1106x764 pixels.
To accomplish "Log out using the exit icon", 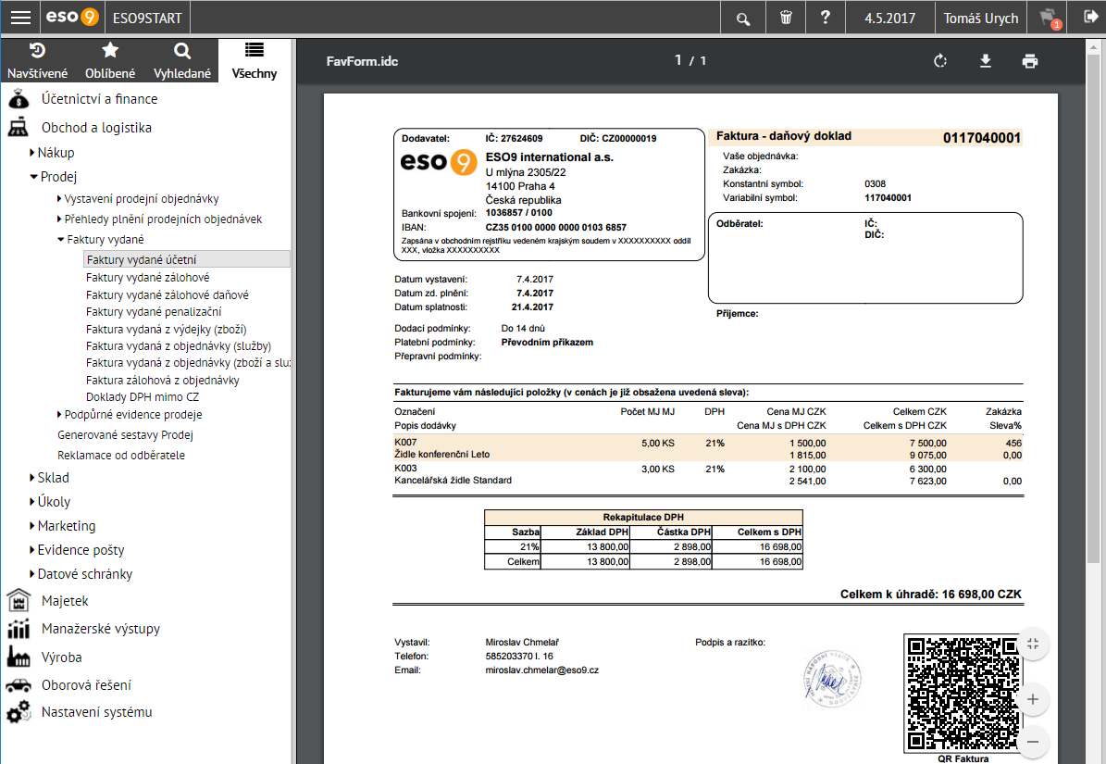I will (x=1090, y=17).
